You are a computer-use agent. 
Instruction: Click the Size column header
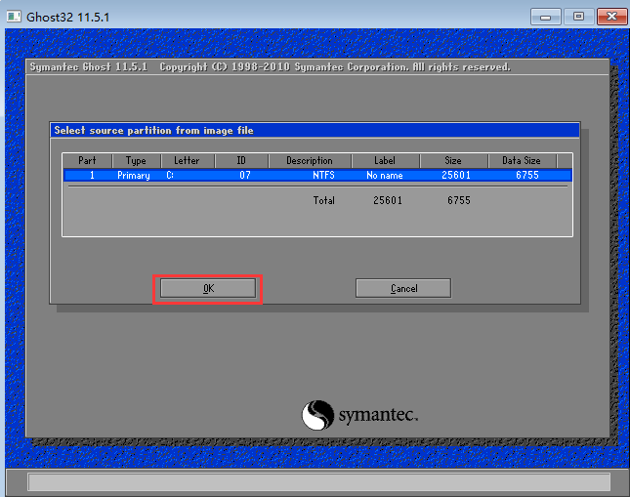(x=453, y=160)
